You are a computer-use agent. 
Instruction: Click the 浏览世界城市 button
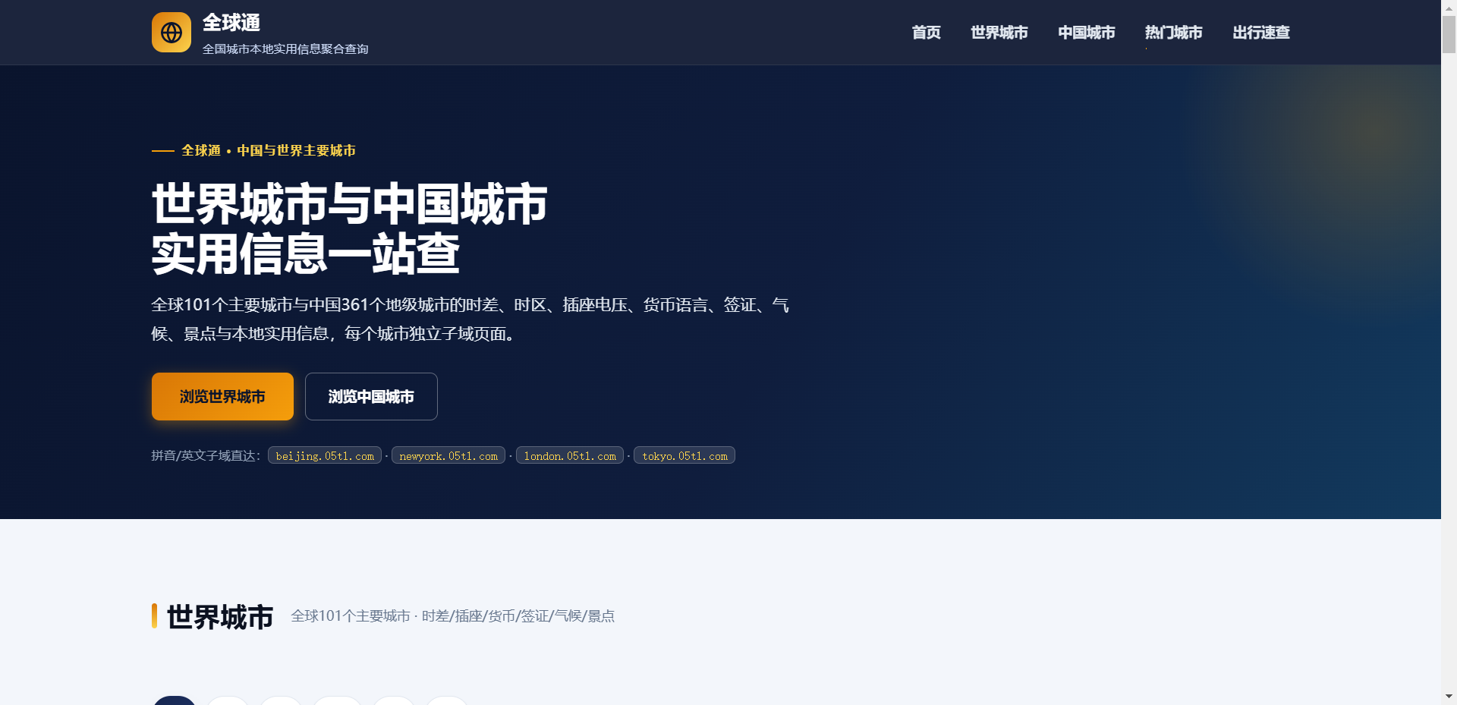(222, 396)
